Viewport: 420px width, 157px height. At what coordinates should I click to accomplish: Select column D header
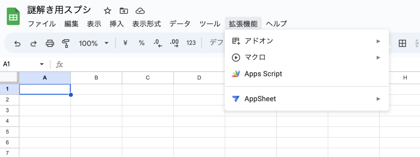199,78
